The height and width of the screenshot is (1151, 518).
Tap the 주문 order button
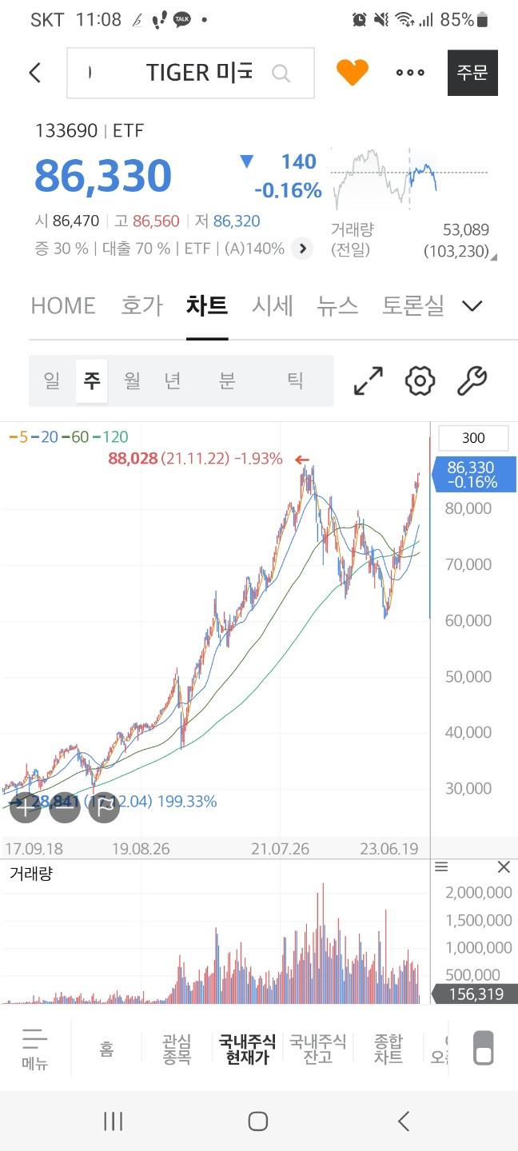tap(472, 72)
